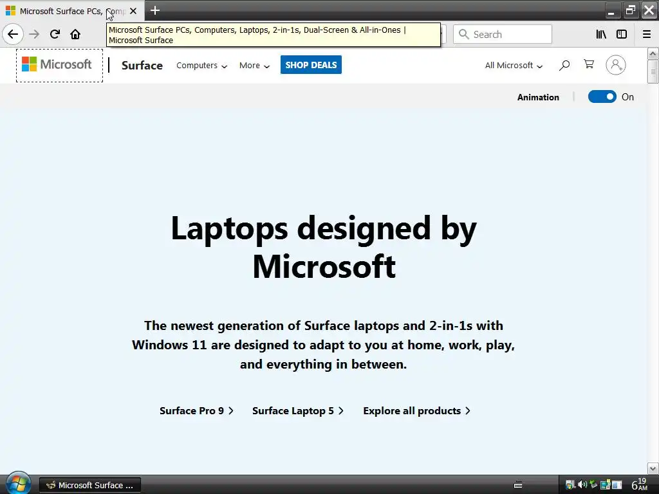Click the taskbar clock showing 6:19 AM
Image resolution: width=659 pixels, height=494 pixels.
pyautogui.click(x=640, y=485)
